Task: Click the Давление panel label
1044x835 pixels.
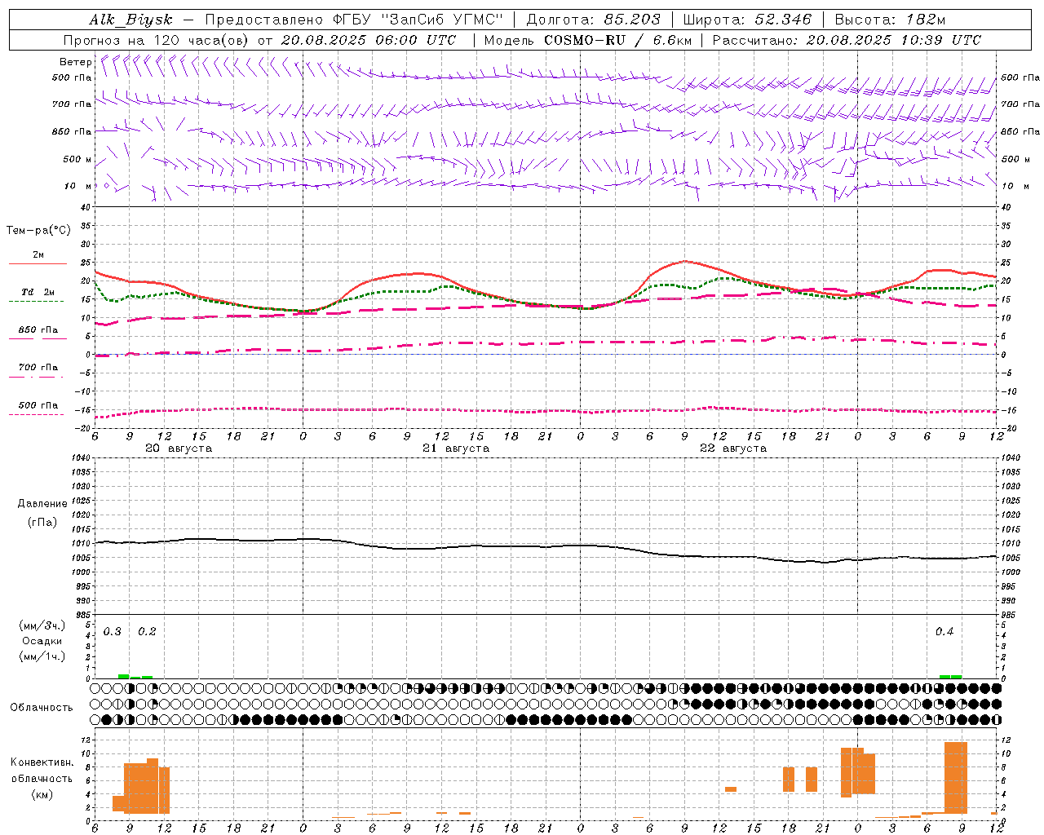Action: (42, 504)
